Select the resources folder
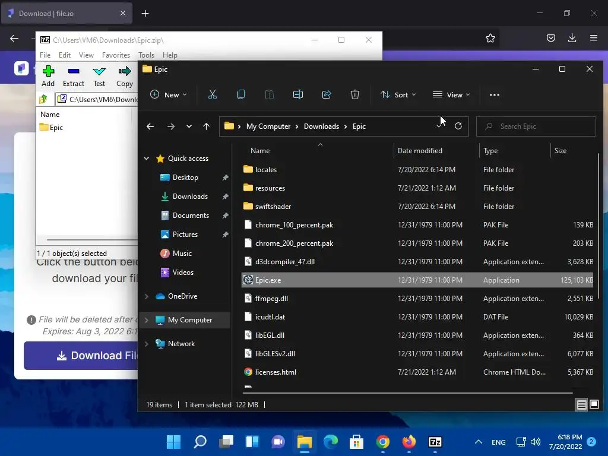 coord(417,188)
